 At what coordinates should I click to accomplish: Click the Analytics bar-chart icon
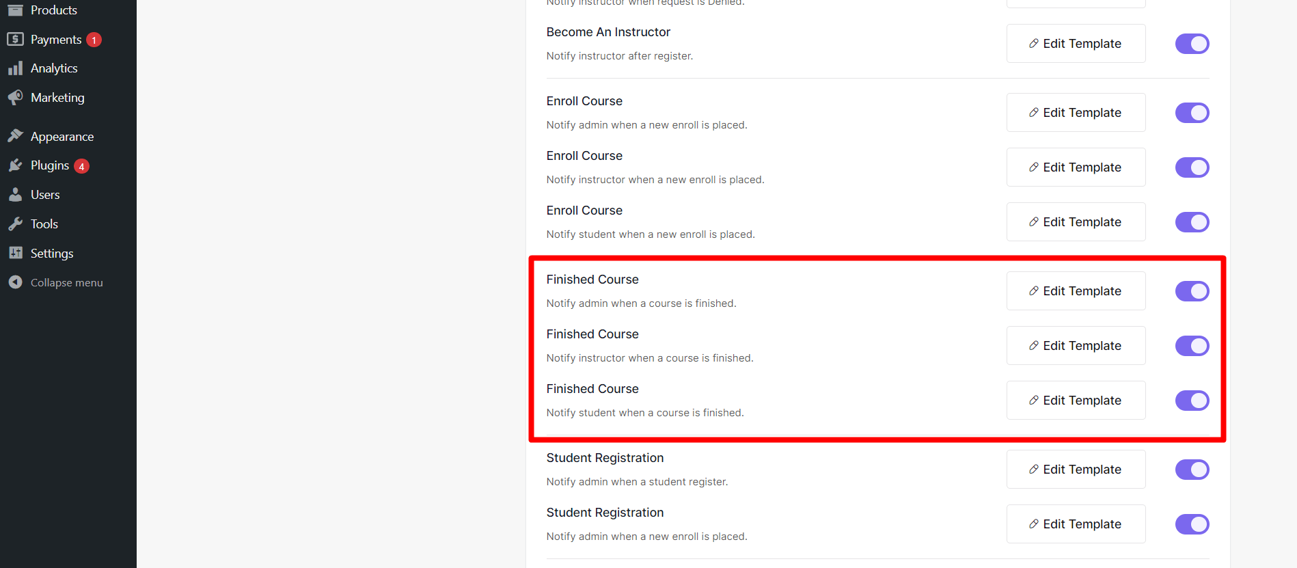click(x=15, y=68)
